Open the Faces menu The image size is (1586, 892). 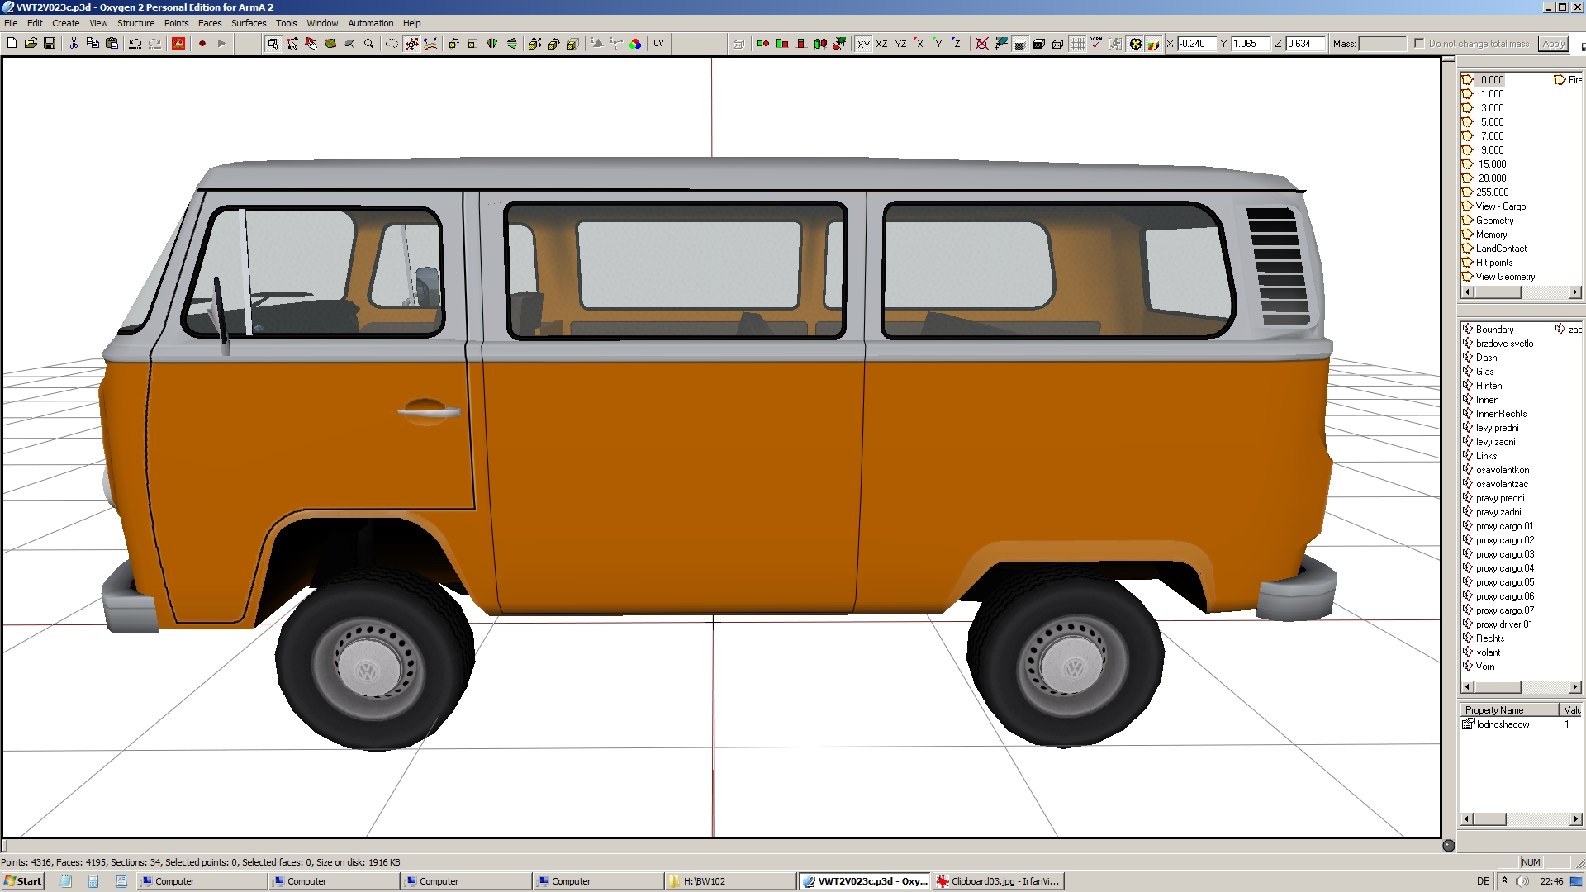click(210, 23)
